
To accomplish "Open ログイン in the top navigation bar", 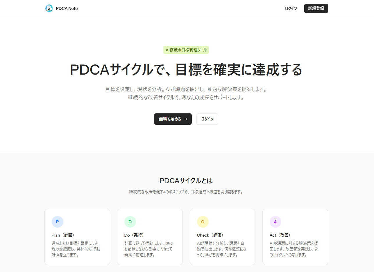I will click(291, 8).
